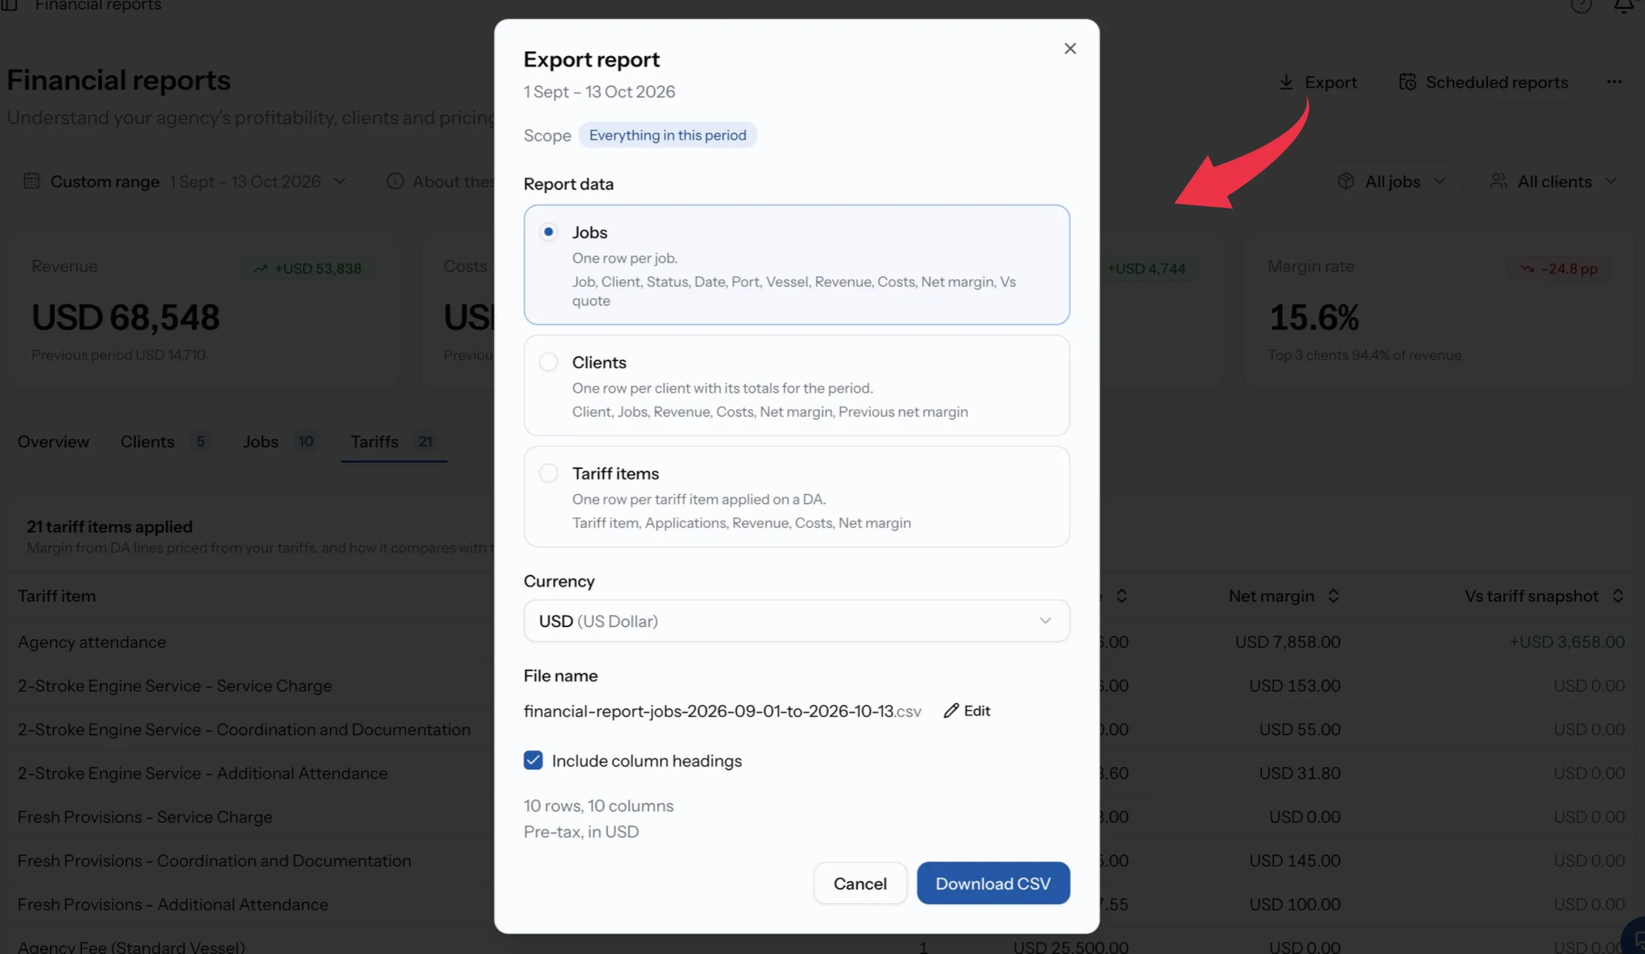The image size is (1645, 954).
Task: Close the Export report dialog
Action: [1069, 48]
